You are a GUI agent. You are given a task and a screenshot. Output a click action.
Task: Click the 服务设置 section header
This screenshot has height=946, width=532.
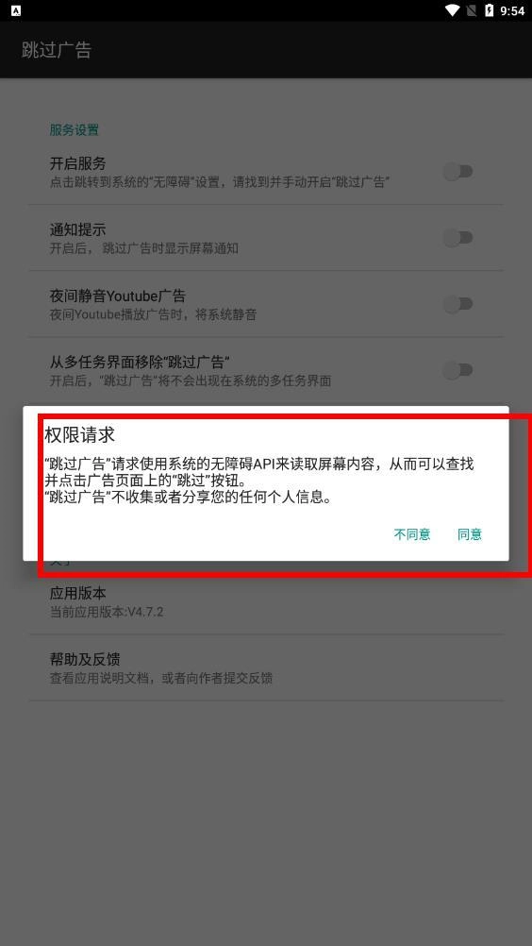click(x=75, y=129)
